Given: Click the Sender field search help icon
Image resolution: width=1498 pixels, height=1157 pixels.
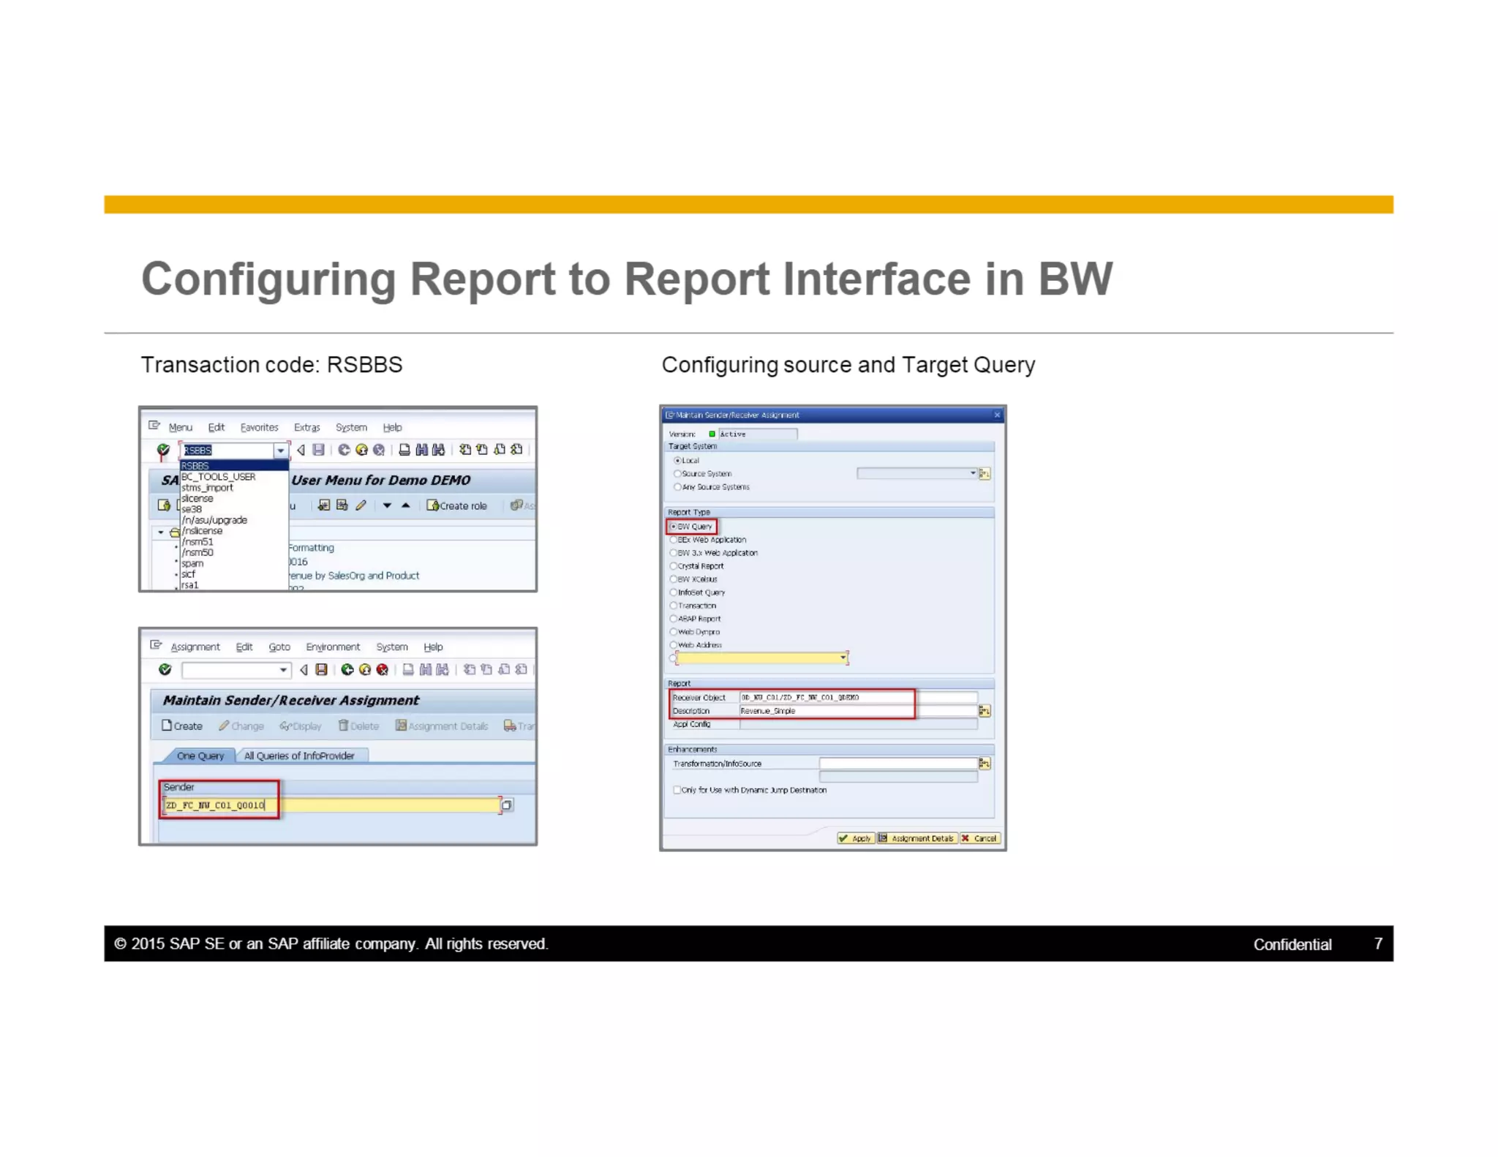Looking at the screenshot, I should click(x=506, y=805).
